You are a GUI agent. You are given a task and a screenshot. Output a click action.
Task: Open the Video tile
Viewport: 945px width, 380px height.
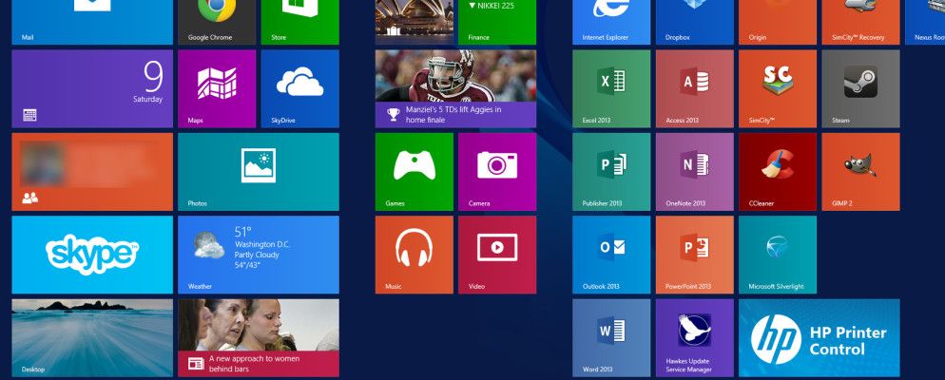point(497,255)
